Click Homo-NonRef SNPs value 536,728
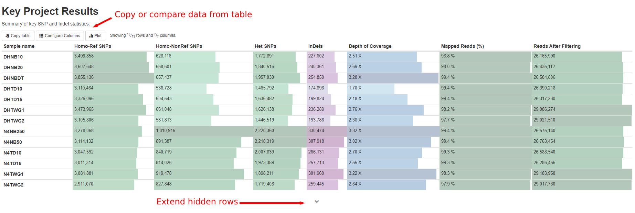Viewport: 635px width, 213px height. click(164, 88)
